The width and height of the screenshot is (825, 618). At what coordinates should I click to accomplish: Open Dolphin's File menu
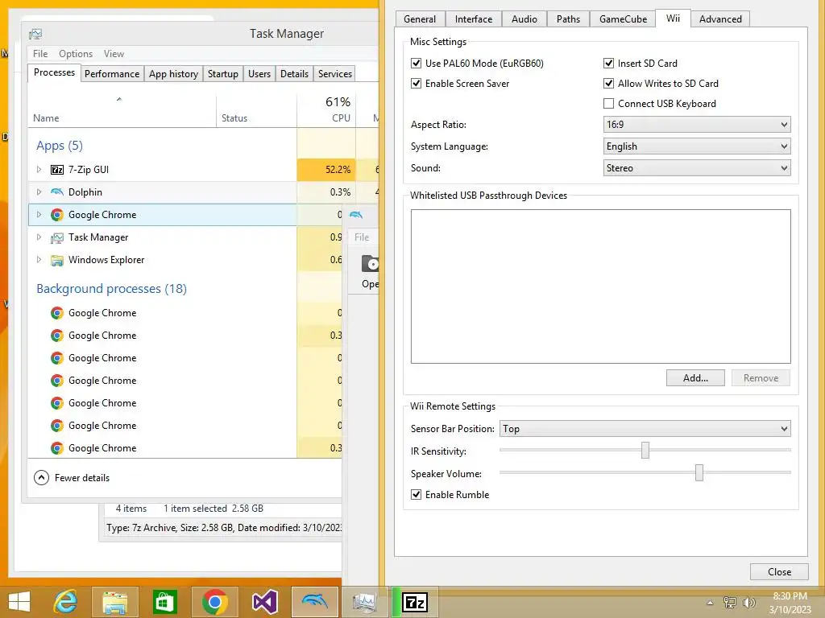[362, 237]
